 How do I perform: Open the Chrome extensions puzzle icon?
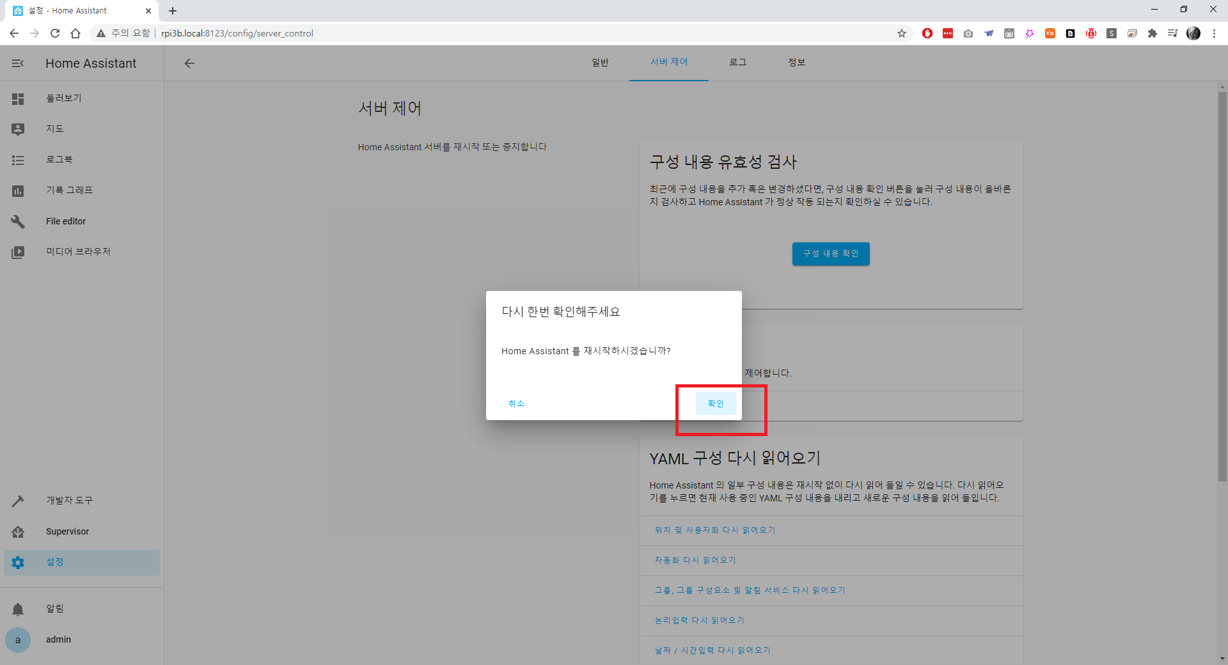1153,33
